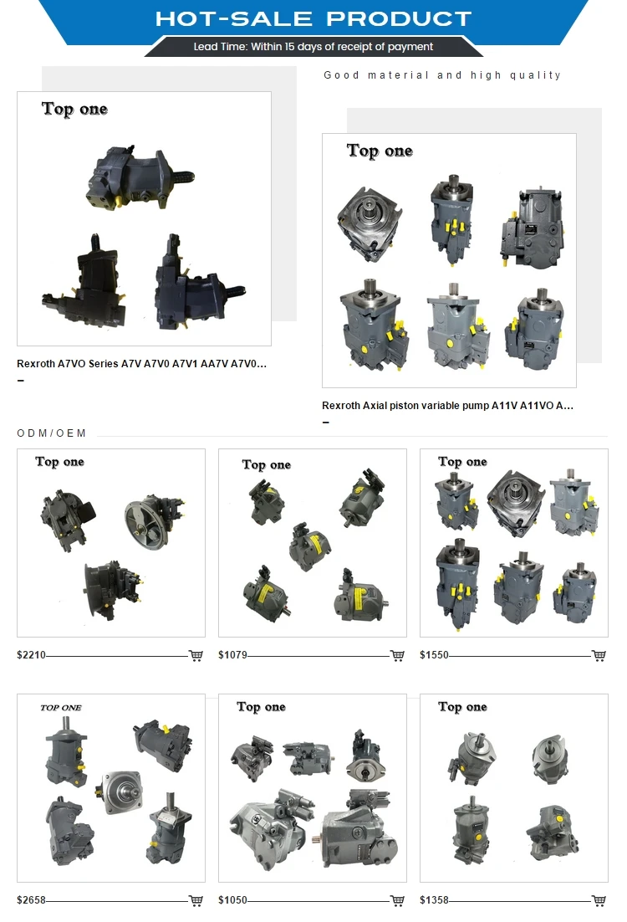Image resolution: width=627 pixels, height=922 pixels.
Task: Open Rexroth A7VO Series product link
Action: 141,364
